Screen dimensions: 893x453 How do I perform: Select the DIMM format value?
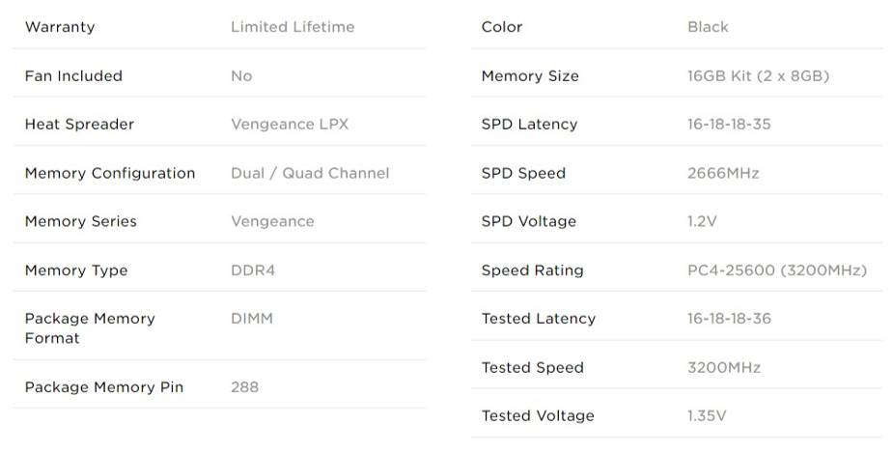tap(252, 319)
